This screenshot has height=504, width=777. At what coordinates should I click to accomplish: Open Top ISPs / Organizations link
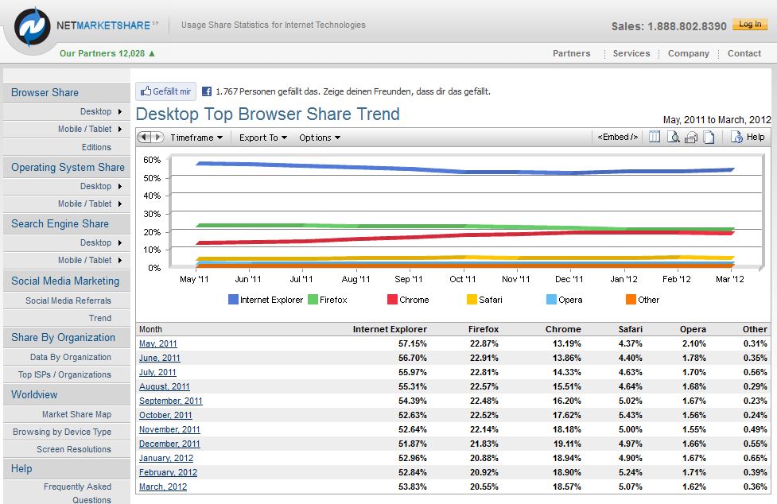pyautogui.click(x=64, y=374)
